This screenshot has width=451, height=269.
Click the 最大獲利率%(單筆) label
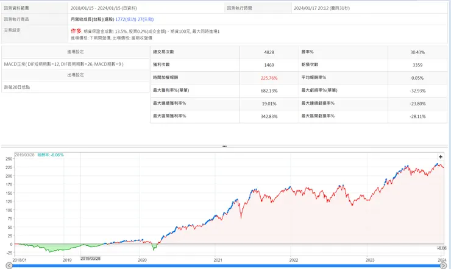171,90
